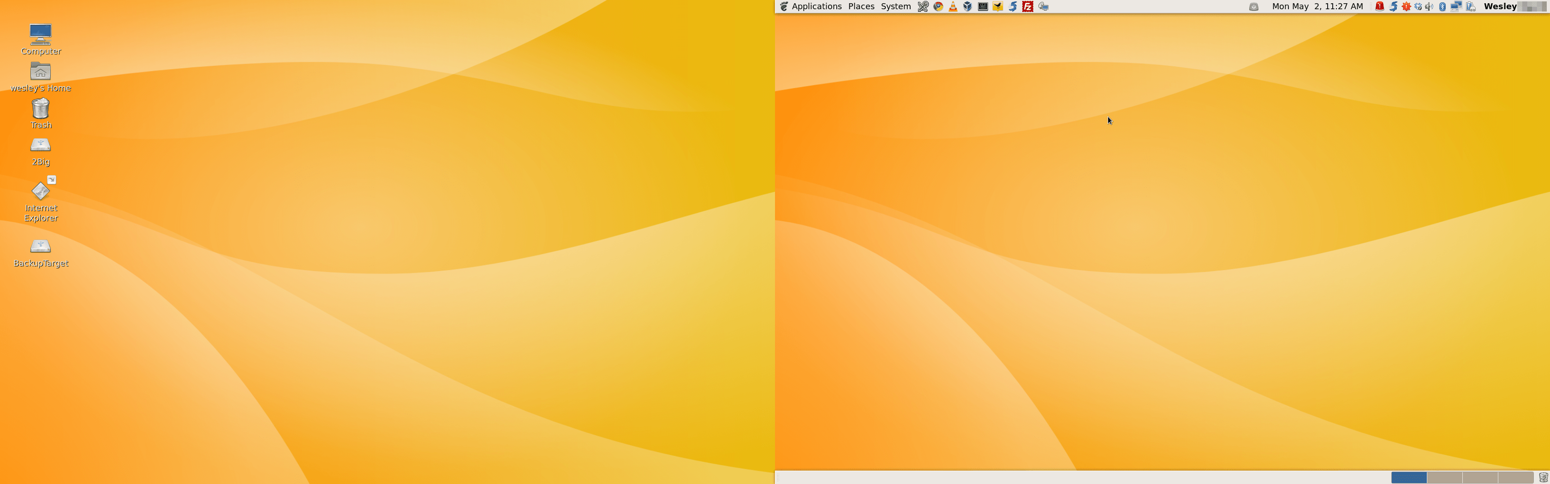Launch Google Chrome from the panel
This screenshot has height=484, width=1550.
pyautogui.click(x=938, y=6)
